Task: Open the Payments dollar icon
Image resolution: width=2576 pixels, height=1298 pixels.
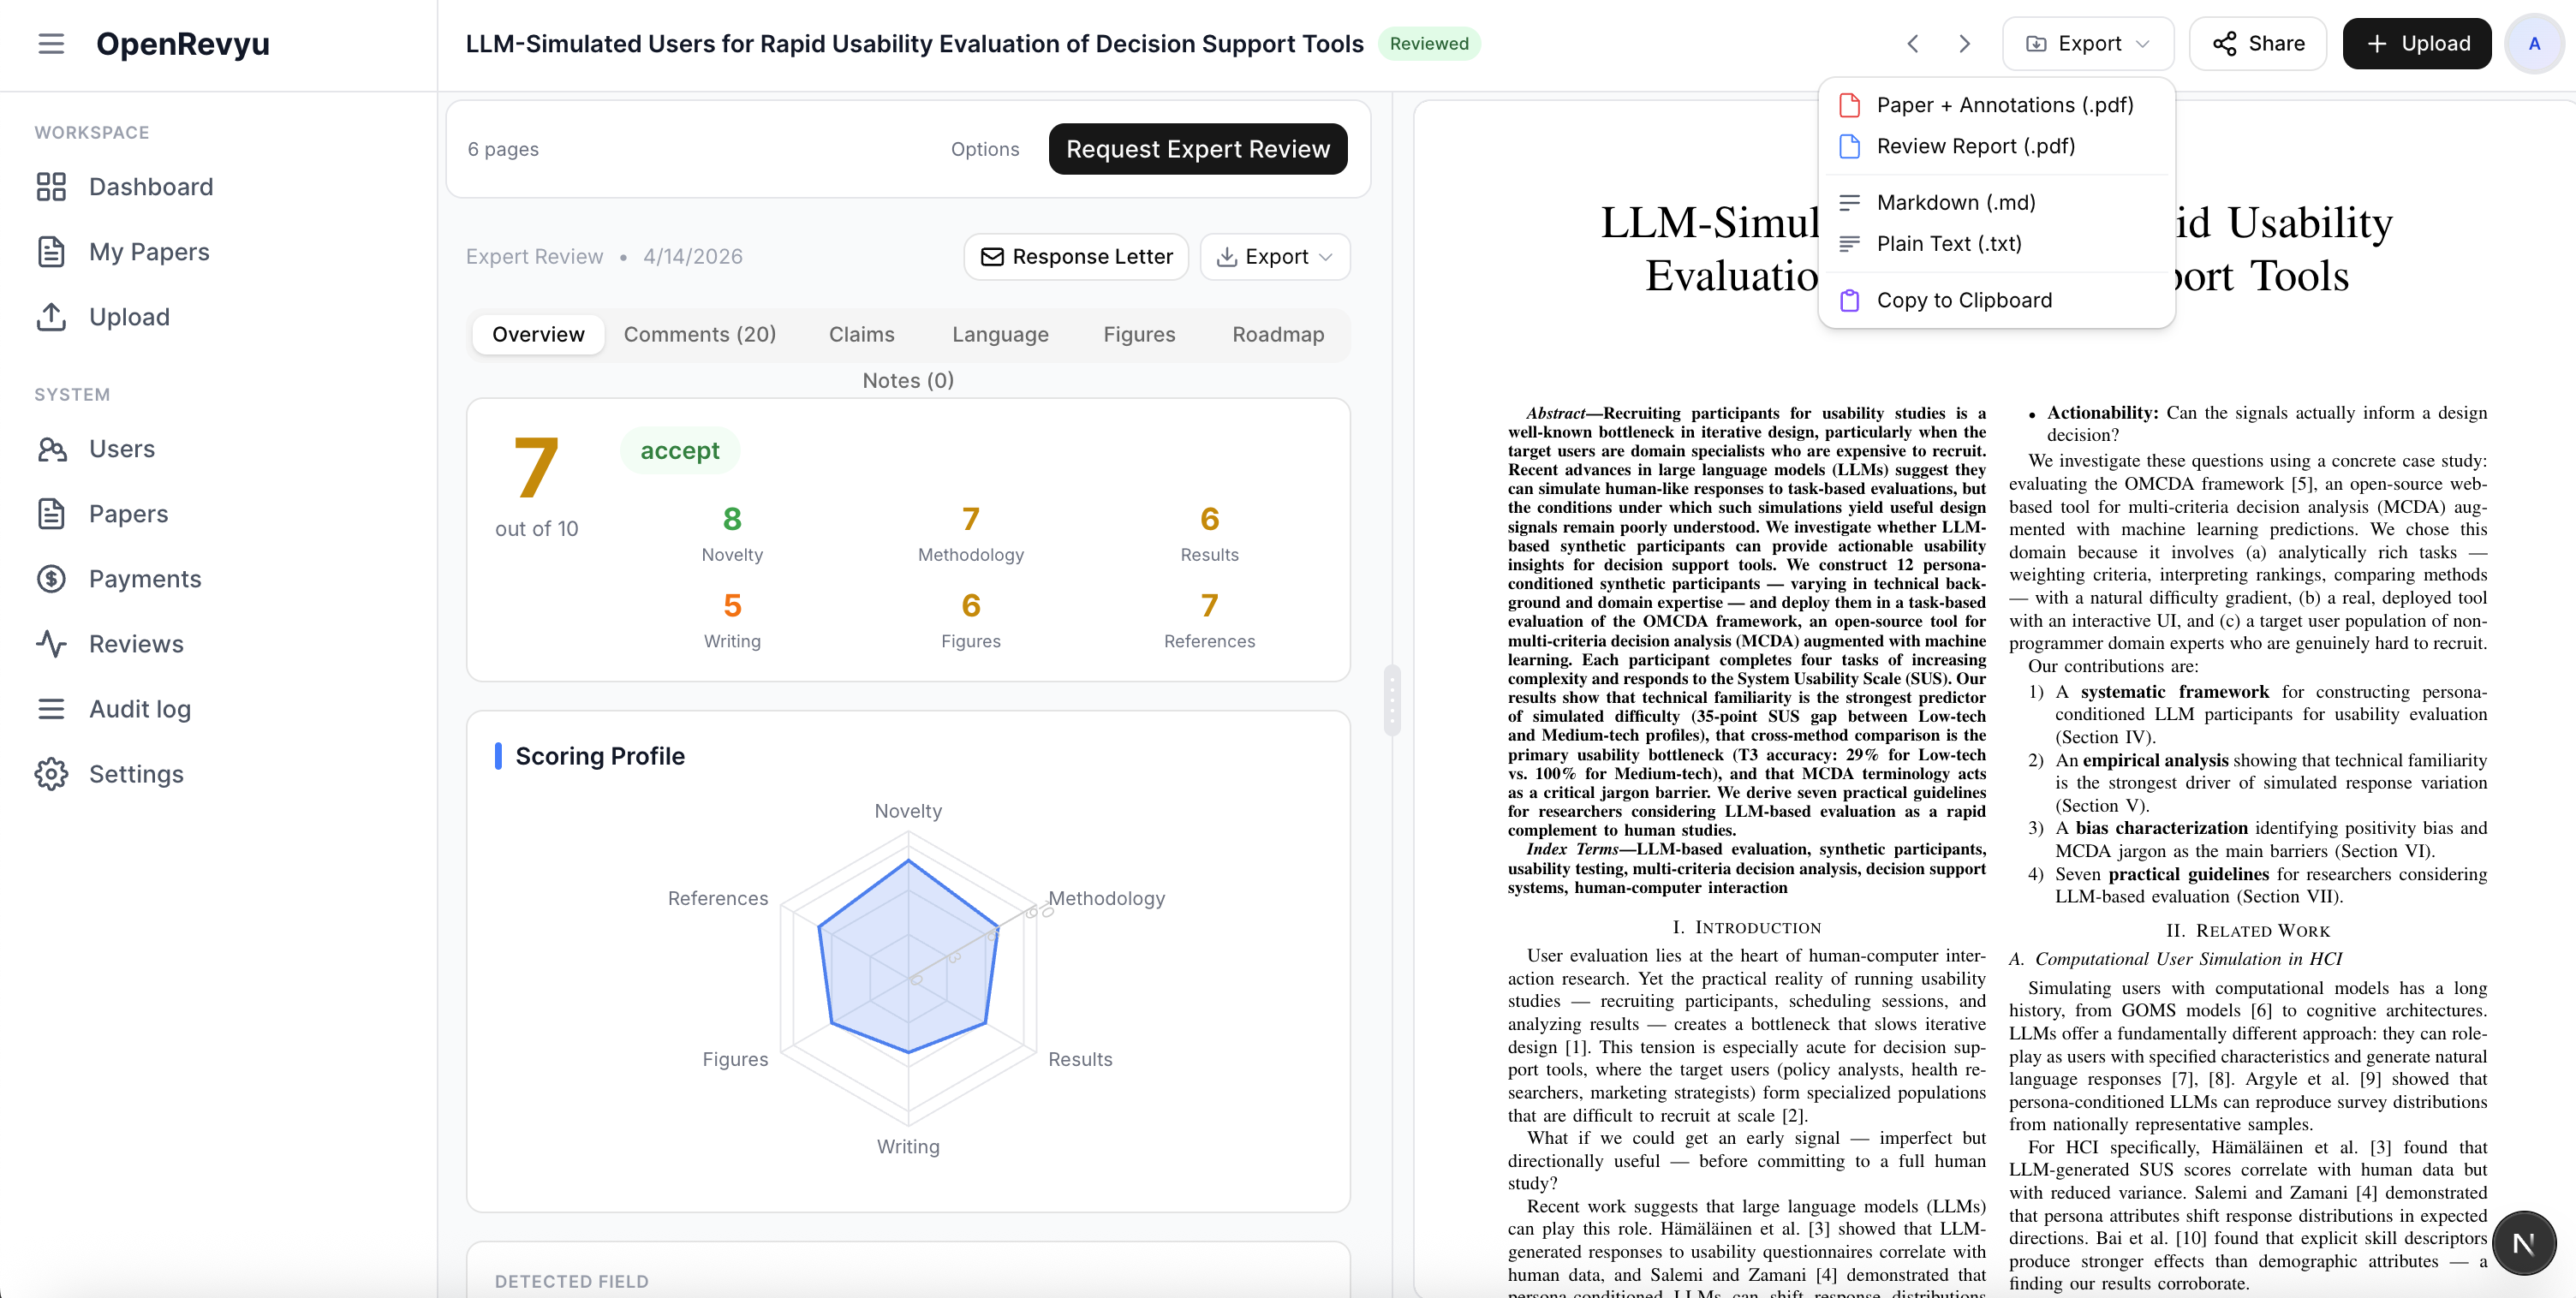Action: [x=51, y=579]
